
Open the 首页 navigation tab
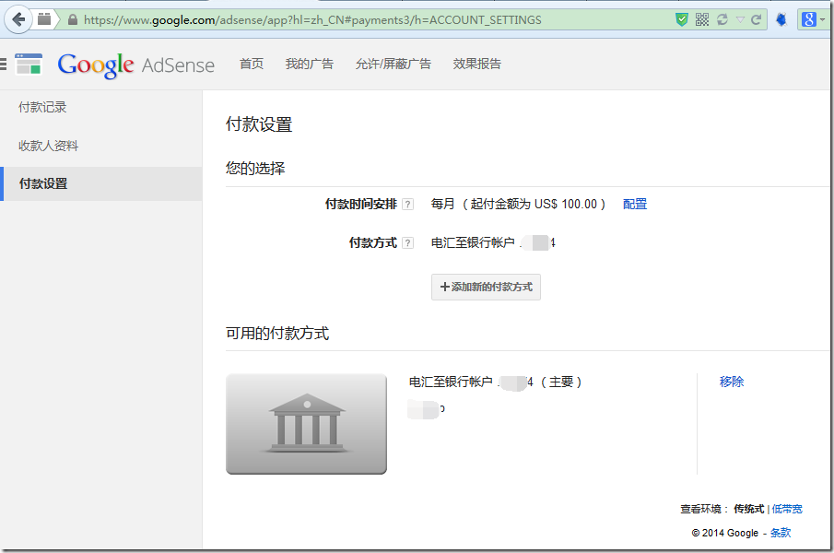[x=252, y=64]
